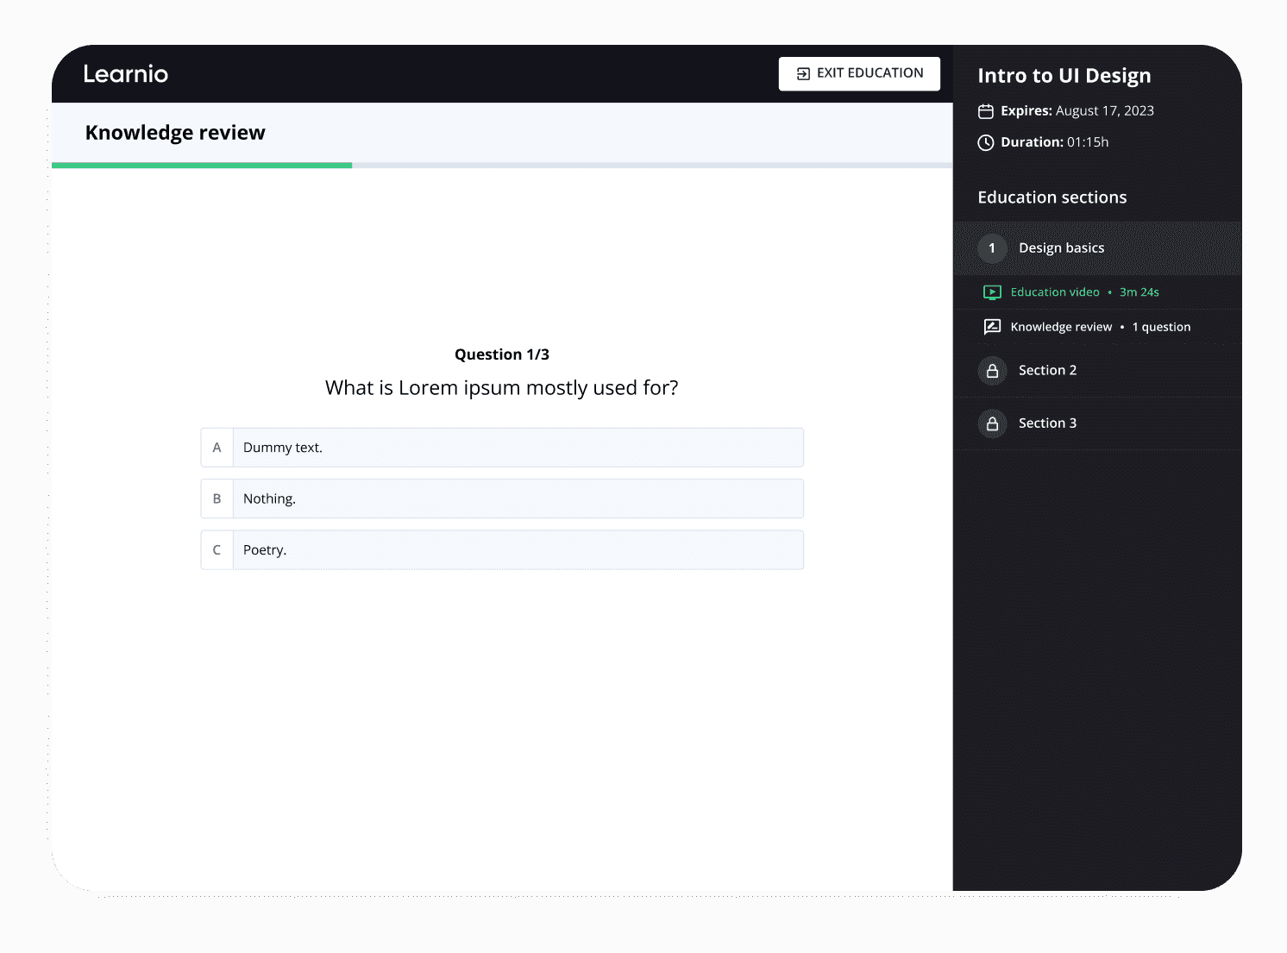The height and width of the screenshot is (953, 1287).
Task: Select the locked Section 2 row
Action: pos(1097,371)
